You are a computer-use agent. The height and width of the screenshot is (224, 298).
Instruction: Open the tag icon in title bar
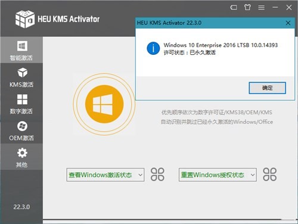(x=234, y=8)
